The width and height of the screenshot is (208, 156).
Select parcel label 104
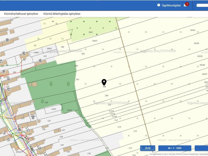click(x=14, y=72)
